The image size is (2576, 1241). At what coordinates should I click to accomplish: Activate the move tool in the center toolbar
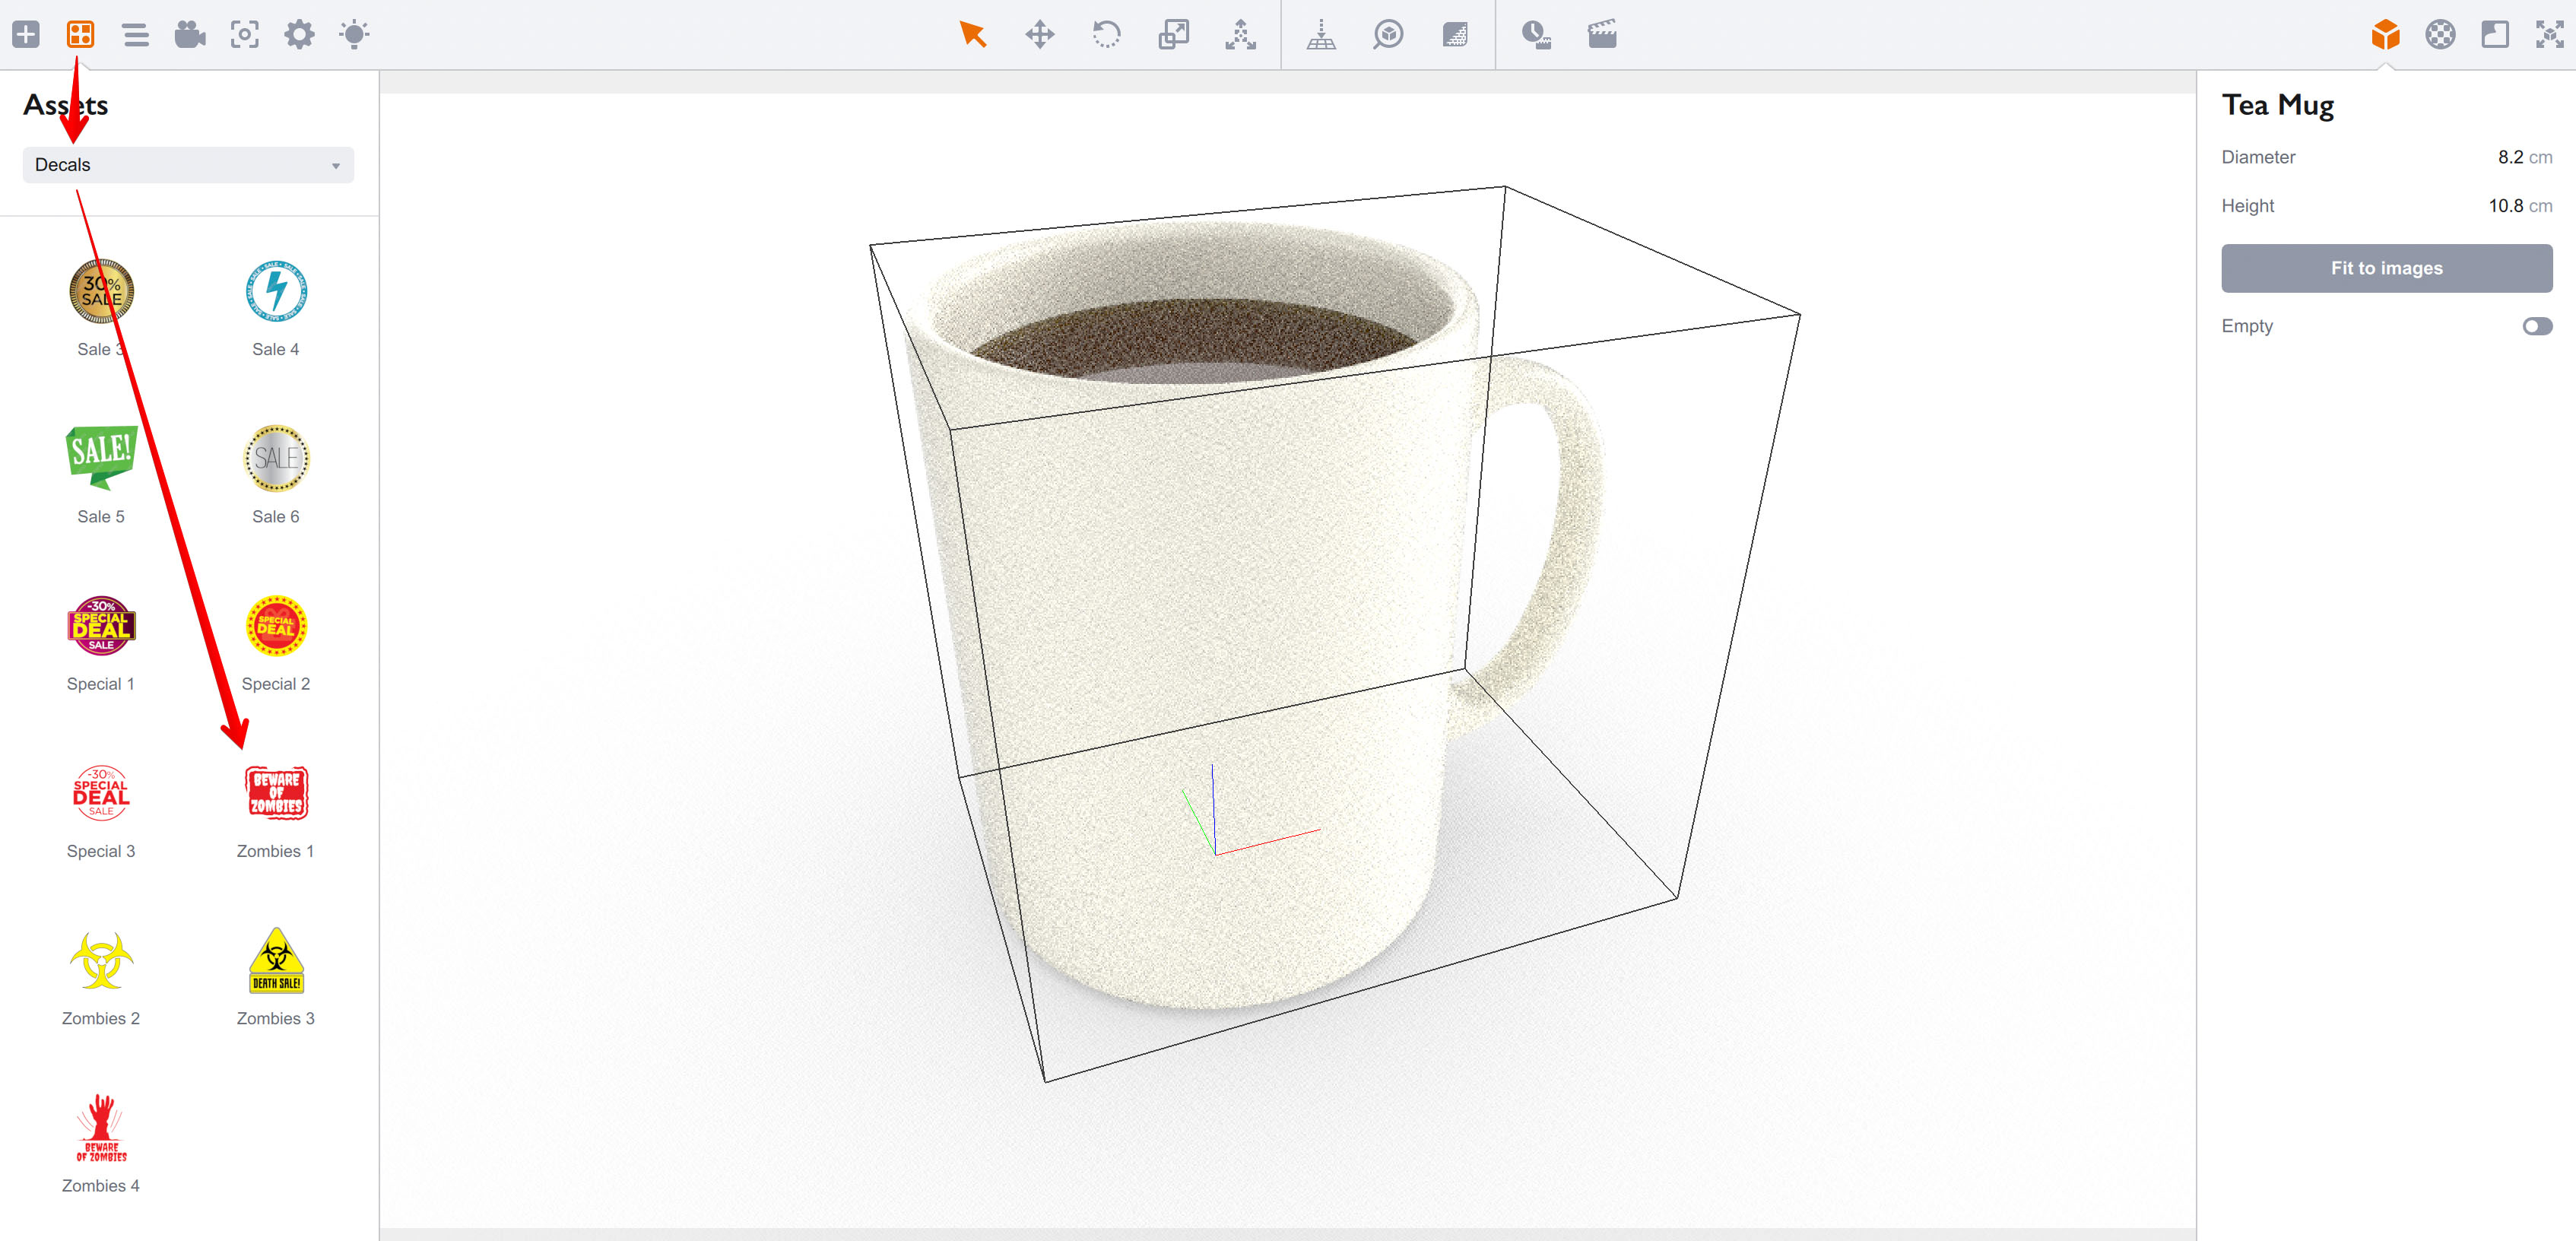coord(1040,34)
